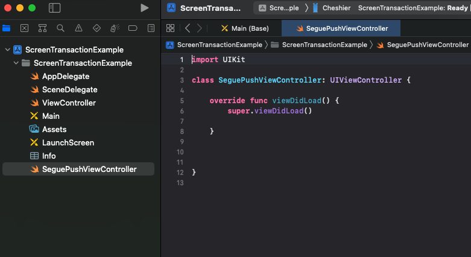Open the Find navigator magnifier icon

tap(60, 28)
